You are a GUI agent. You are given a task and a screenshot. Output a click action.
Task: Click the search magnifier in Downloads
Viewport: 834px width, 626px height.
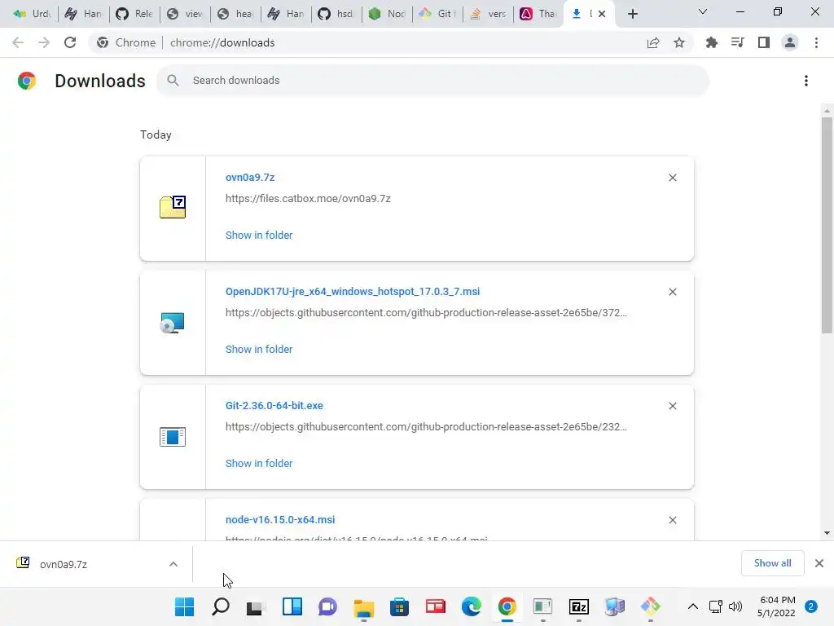click(x=173, y=81)
